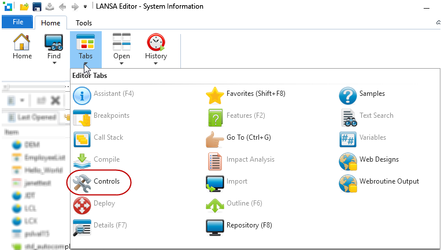Viewport: 441px width, 250px height.
Task: Select the Favorites (Shift+F8) label
Action: 256,94
